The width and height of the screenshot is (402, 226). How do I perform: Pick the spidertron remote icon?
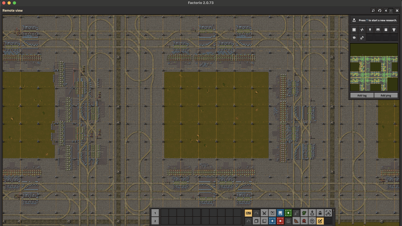(312, 213)
